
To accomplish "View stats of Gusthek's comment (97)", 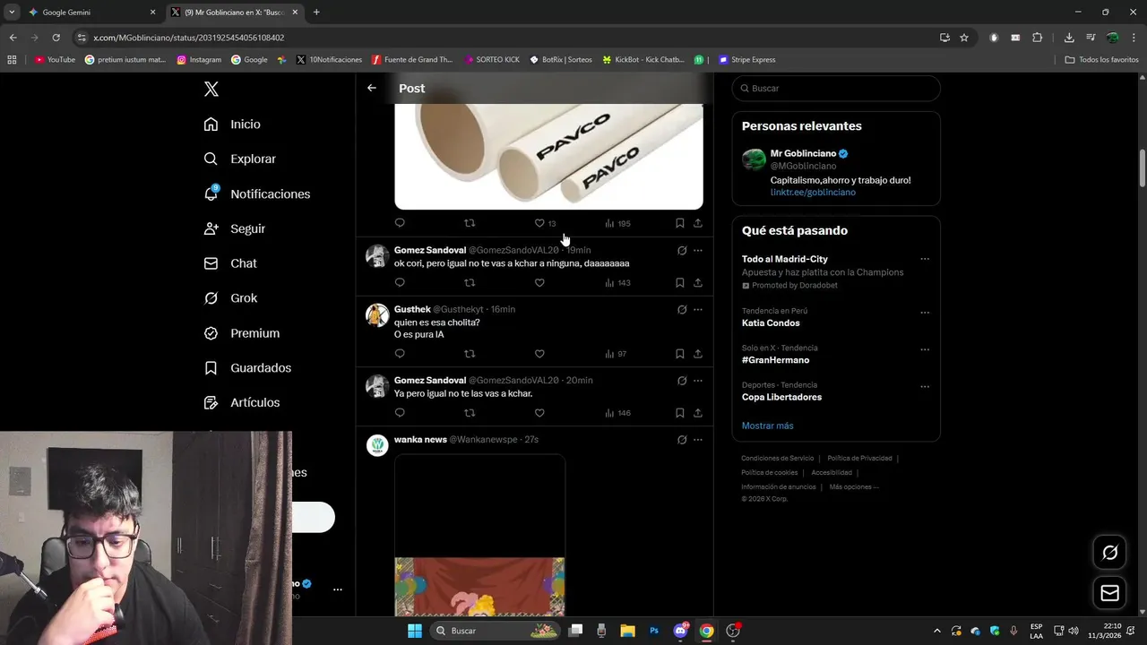I will [x=616, y=354].
